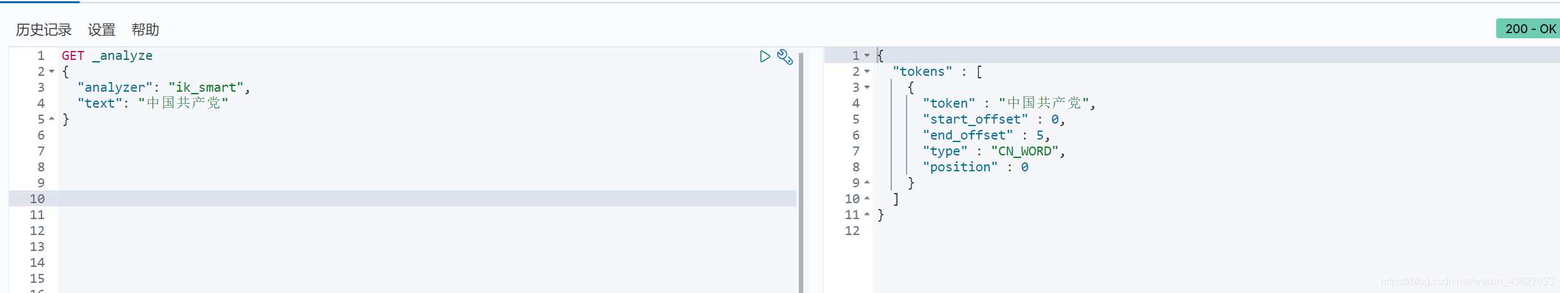Click the "type" key in response
The width and height of the screenshot is (1560, 293).
pos(945,151)
